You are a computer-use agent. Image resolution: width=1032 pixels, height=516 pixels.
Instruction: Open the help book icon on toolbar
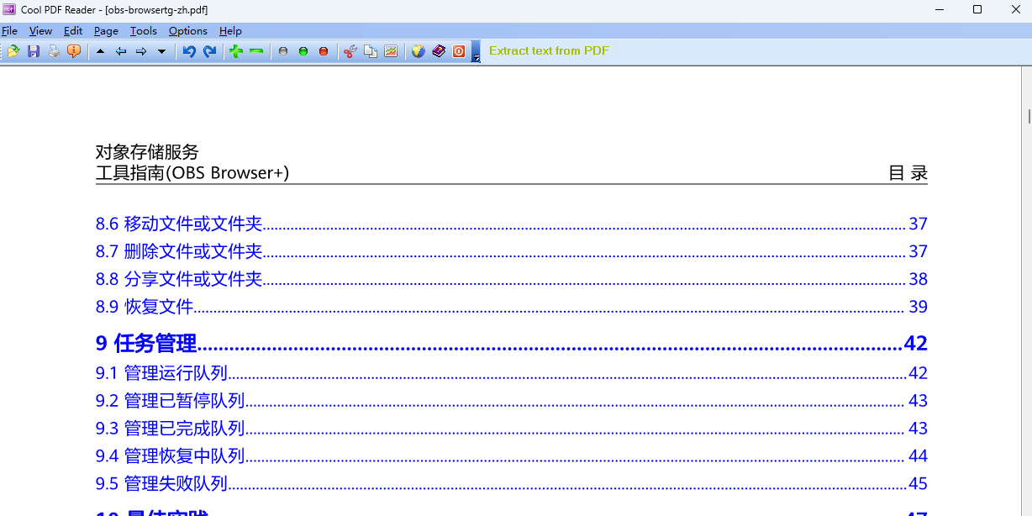pos(439,50)
